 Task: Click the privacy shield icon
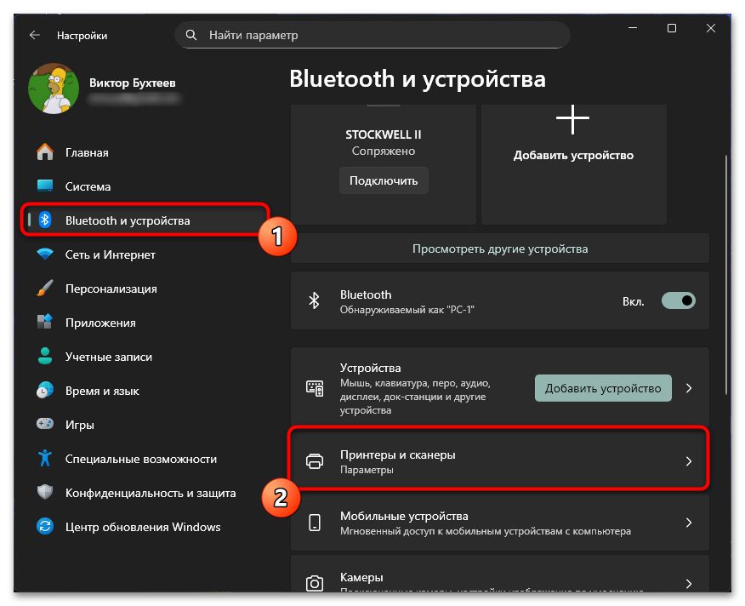pos(45,492)
